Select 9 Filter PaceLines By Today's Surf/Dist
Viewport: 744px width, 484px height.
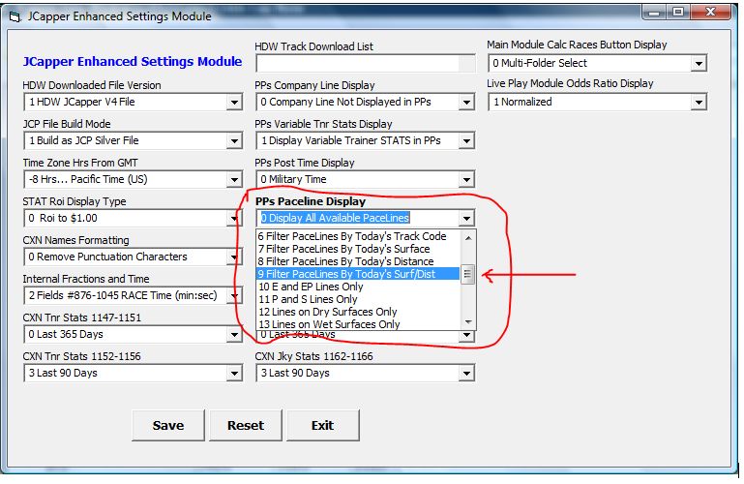pos(358,274)
